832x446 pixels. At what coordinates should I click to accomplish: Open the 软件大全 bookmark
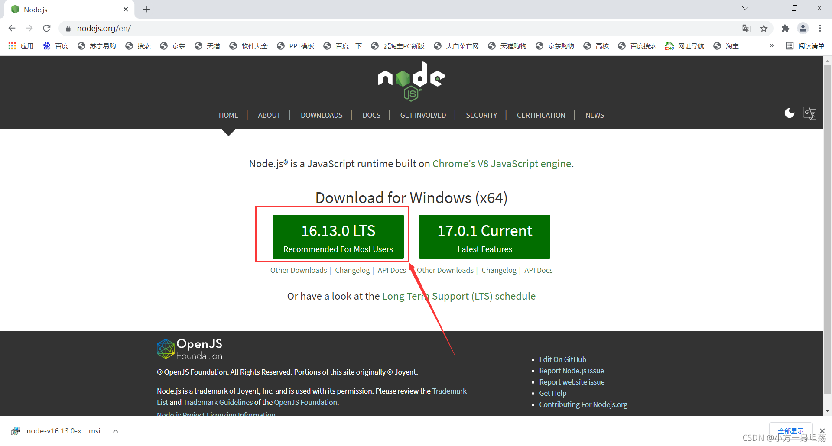[x=248, y=46]
